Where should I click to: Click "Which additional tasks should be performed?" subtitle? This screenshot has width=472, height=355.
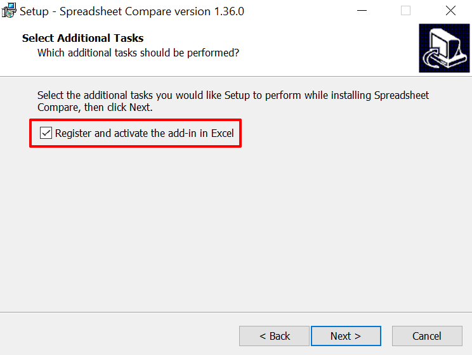(x=138, y=53)
